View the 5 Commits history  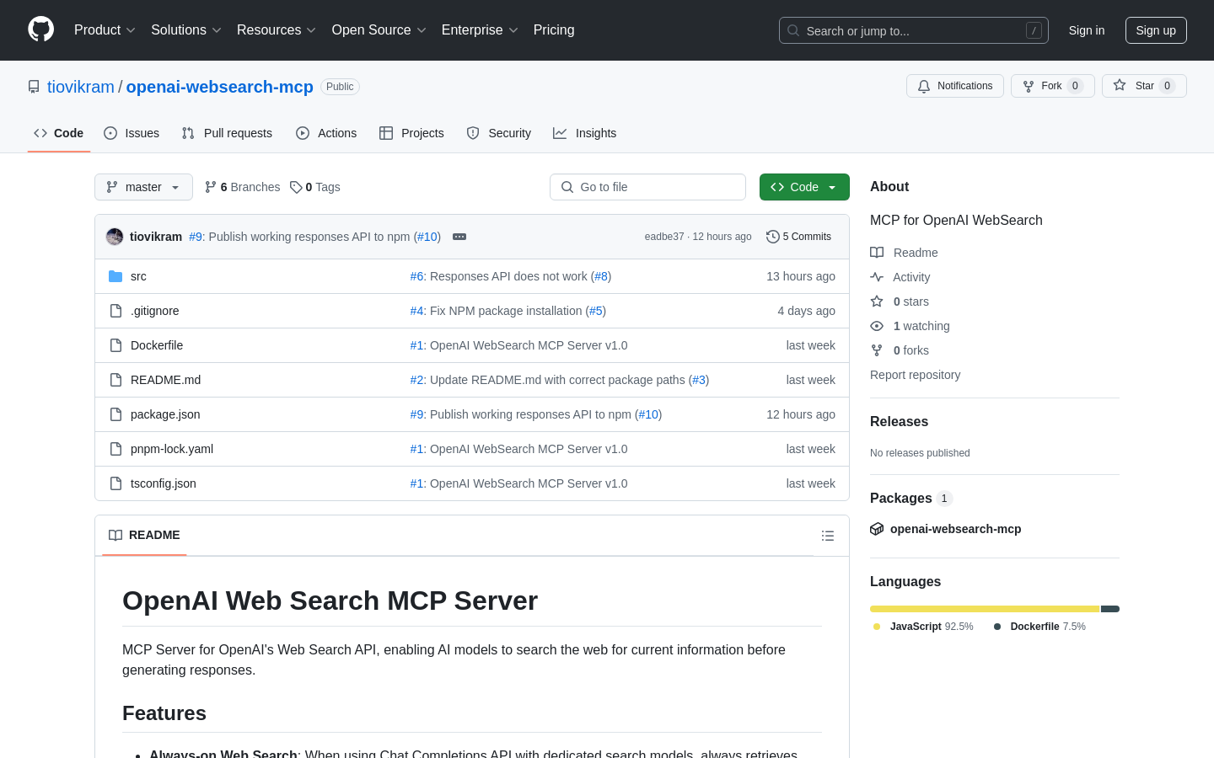[x=798, y=237]
